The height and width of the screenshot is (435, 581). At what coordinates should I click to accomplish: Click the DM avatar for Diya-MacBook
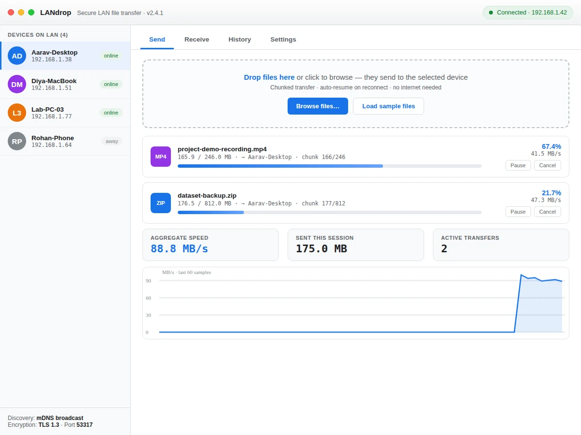17,84
